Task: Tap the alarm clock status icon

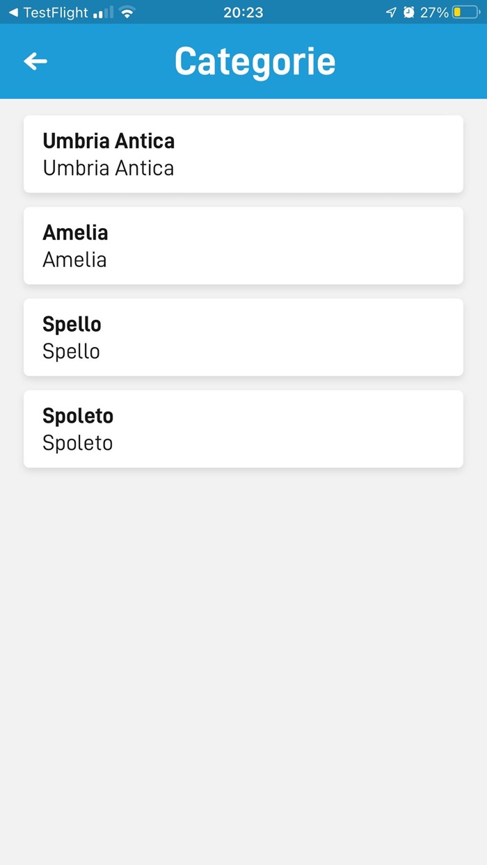Action: [409, 13]
